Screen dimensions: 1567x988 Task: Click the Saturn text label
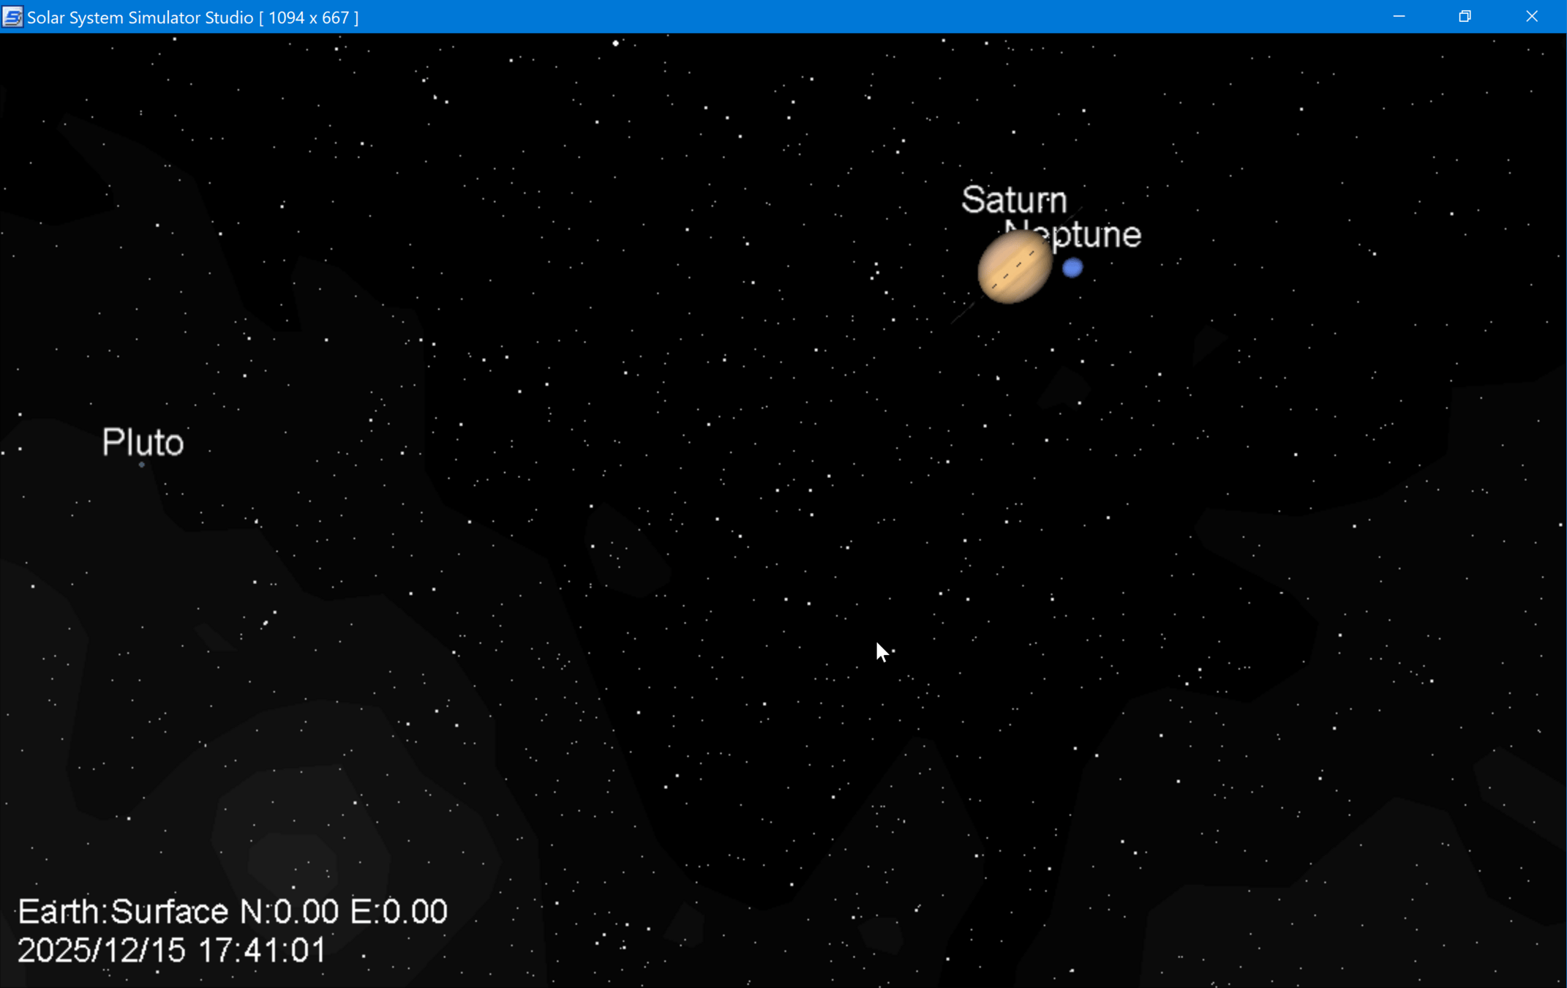1014,200
